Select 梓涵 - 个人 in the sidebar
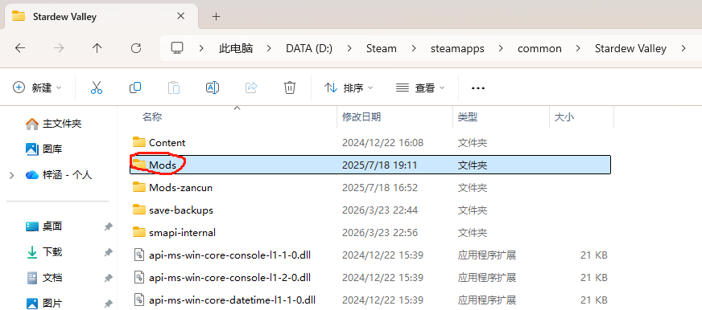Image resolution: width=702 pixels, height=310 pixels. pyautogui.click(x=59, y=175)
